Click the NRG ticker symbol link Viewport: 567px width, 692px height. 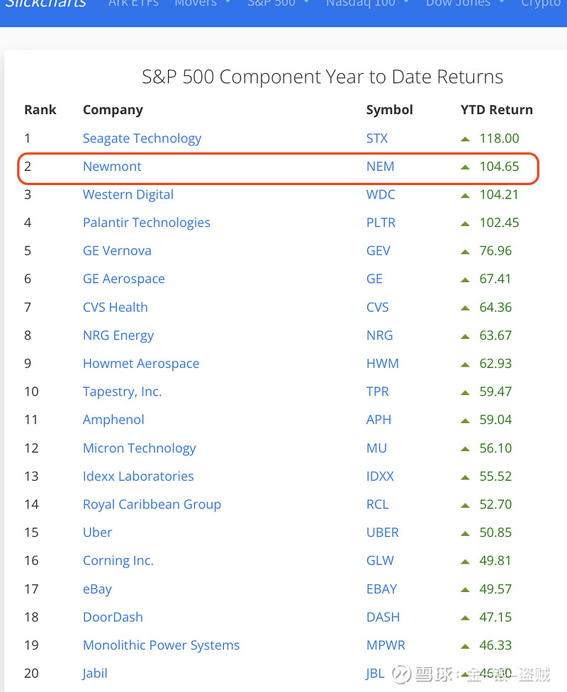[x=380, y=335]
